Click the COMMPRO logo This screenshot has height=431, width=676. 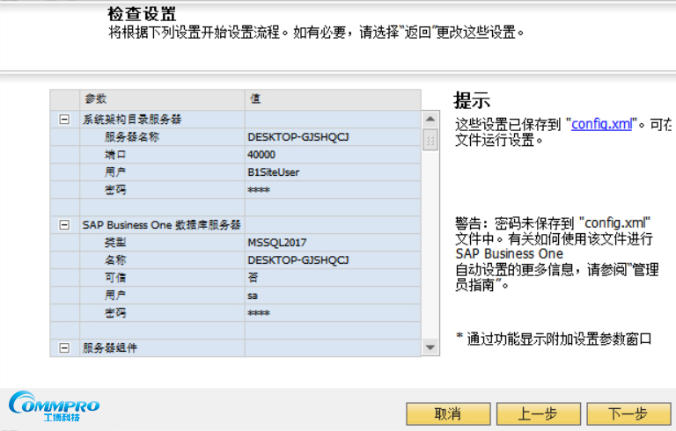pos(55,407)
